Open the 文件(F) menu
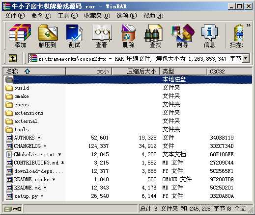 pos(15,16)
